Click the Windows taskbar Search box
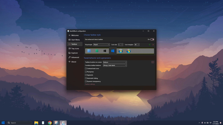The image size is (223, 125). tap(19, 123)
